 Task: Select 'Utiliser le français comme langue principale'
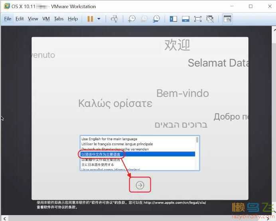click(138, 144)
